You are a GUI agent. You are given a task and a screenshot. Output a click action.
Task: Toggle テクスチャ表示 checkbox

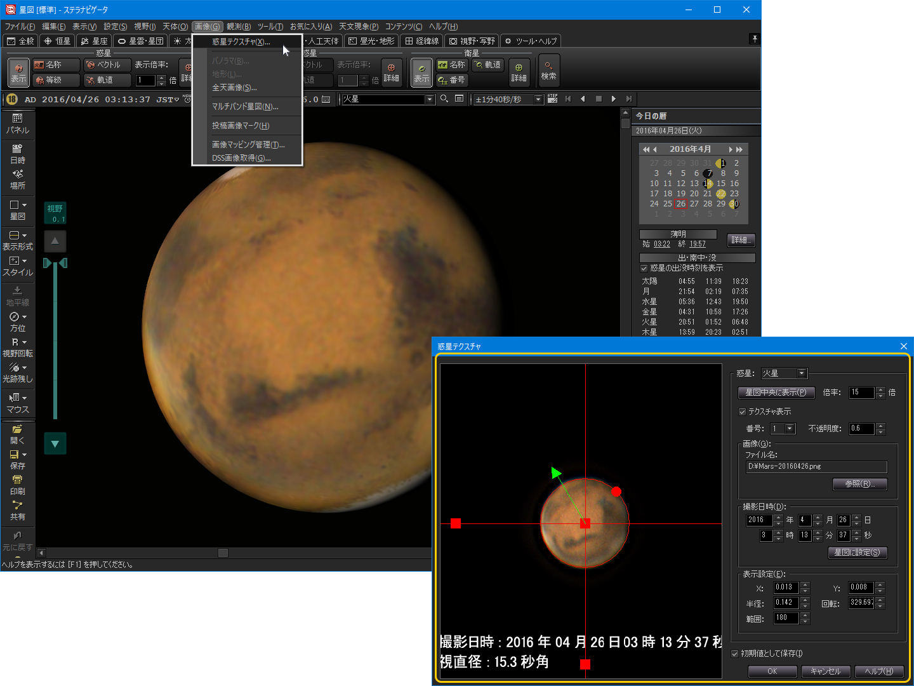tap(743, 412)
